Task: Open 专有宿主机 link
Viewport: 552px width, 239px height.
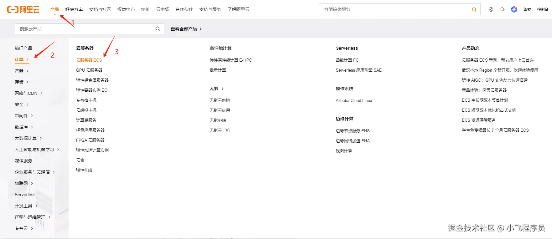Action: (86, 100)
